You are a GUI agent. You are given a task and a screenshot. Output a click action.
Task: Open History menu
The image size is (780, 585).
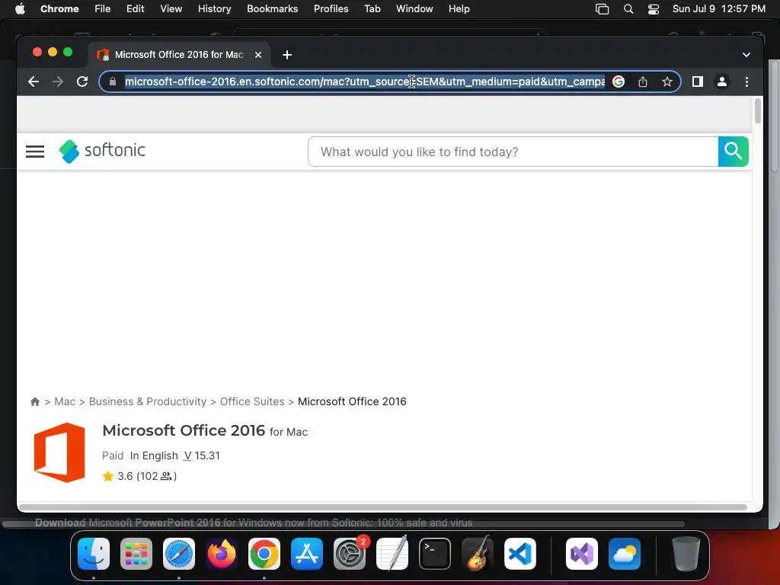214,9
